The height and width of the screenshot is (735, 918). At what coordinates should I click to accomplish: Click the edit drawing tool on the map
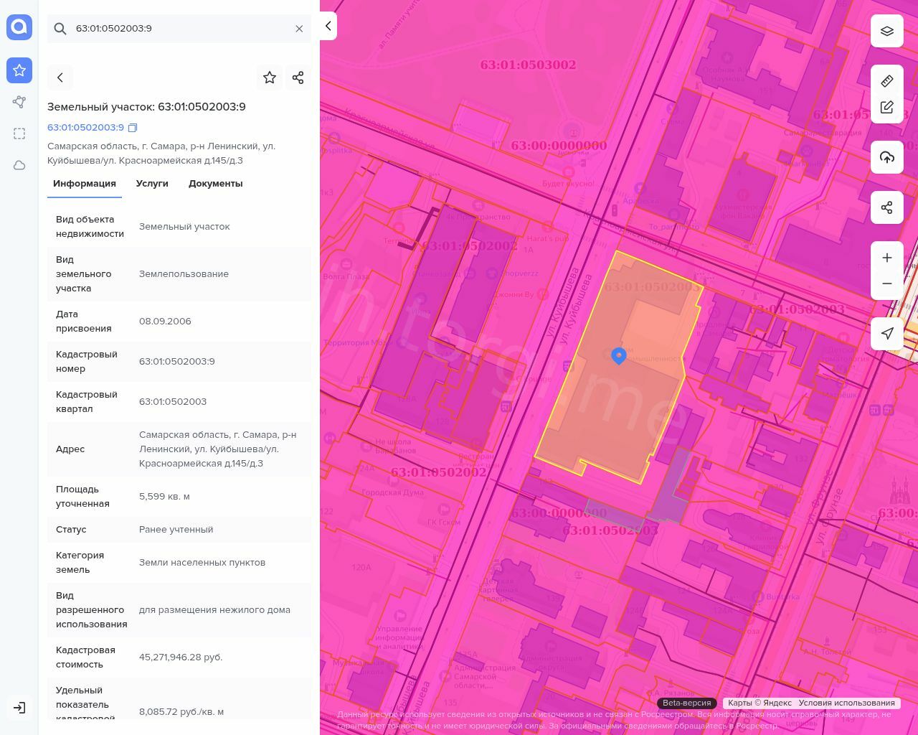[887, 108]
